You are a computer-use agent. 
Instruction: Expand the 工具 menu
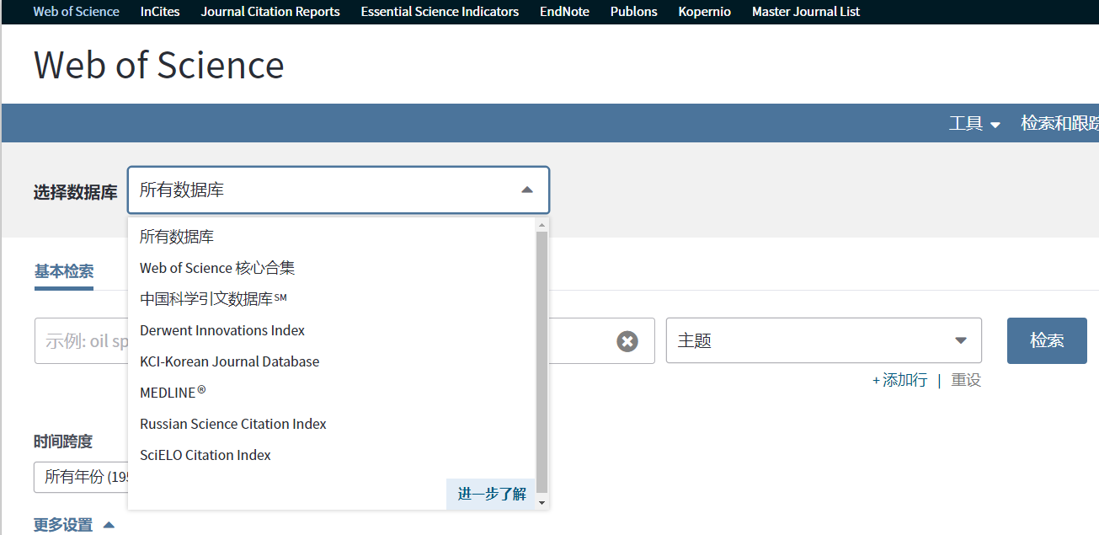[974, 123]
